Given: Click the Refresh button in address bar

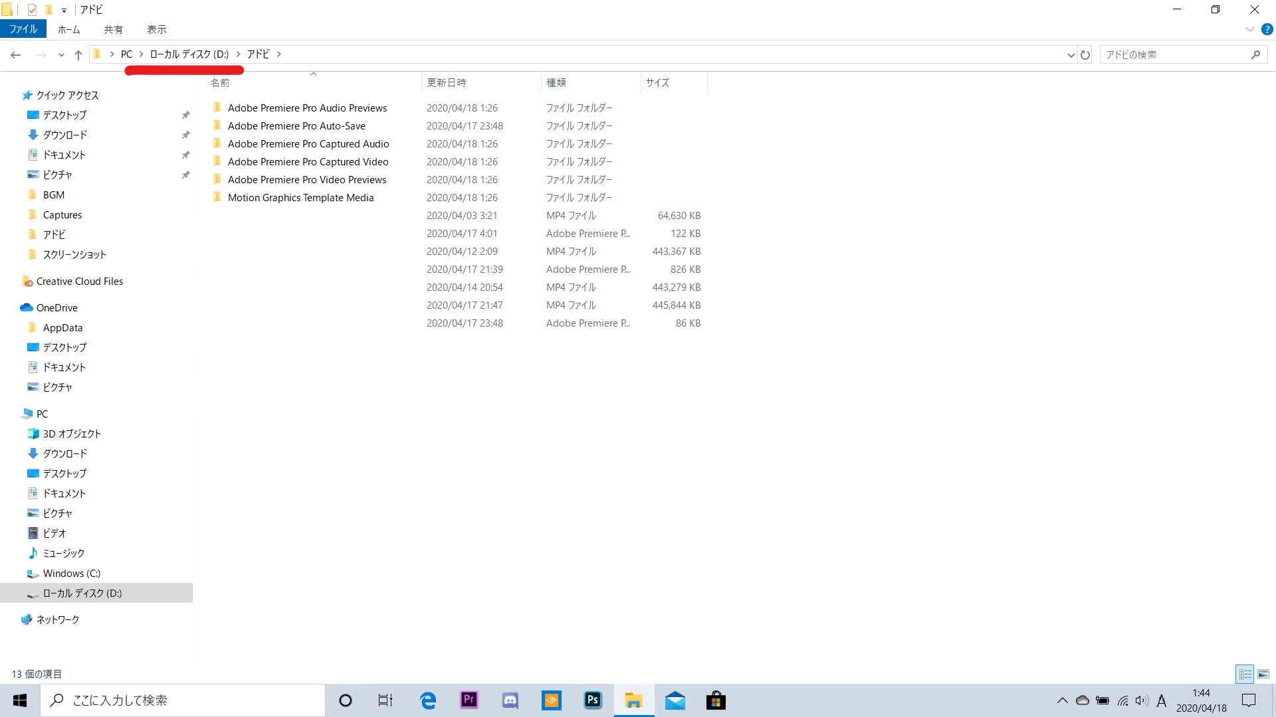Looking at the screenshot, I should [1085, 55].
